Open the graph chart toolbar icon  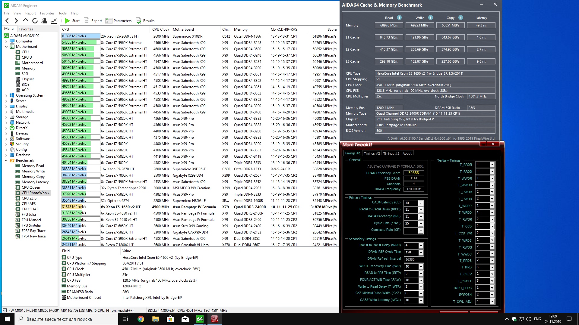tap(54, 21)
